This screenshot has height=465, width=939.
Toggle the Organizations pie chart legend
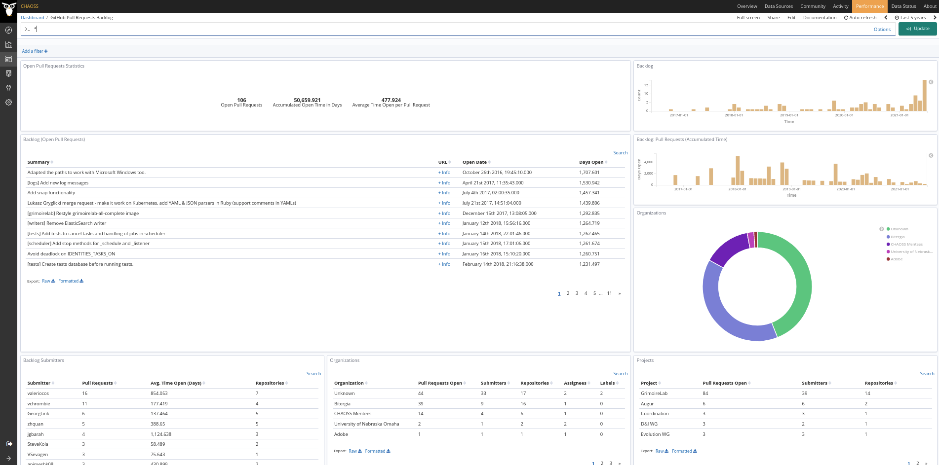881,229
